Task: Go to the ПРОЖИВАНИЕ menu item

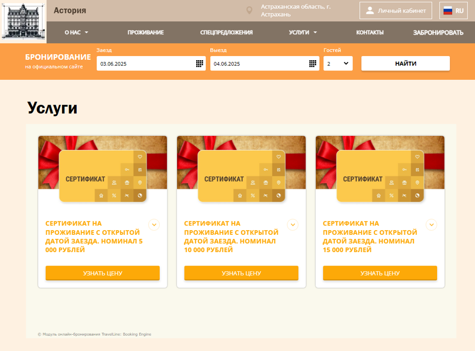Action: pos(146,32)
